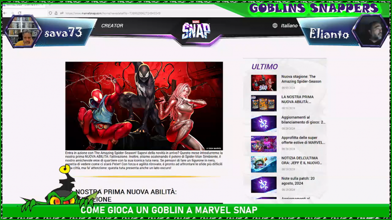Click the 08/19/2024 date under the JEFF news
This screenshot has width=392, height=220.
tap(288, 169)
